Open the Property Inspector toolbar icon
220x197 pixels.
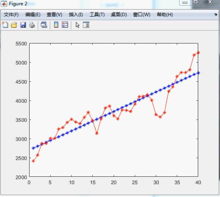click(x=86, y=25)
